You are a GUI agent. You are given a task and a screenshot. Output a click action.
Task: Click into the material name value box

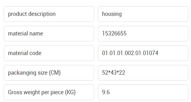[x=143, y=34]
